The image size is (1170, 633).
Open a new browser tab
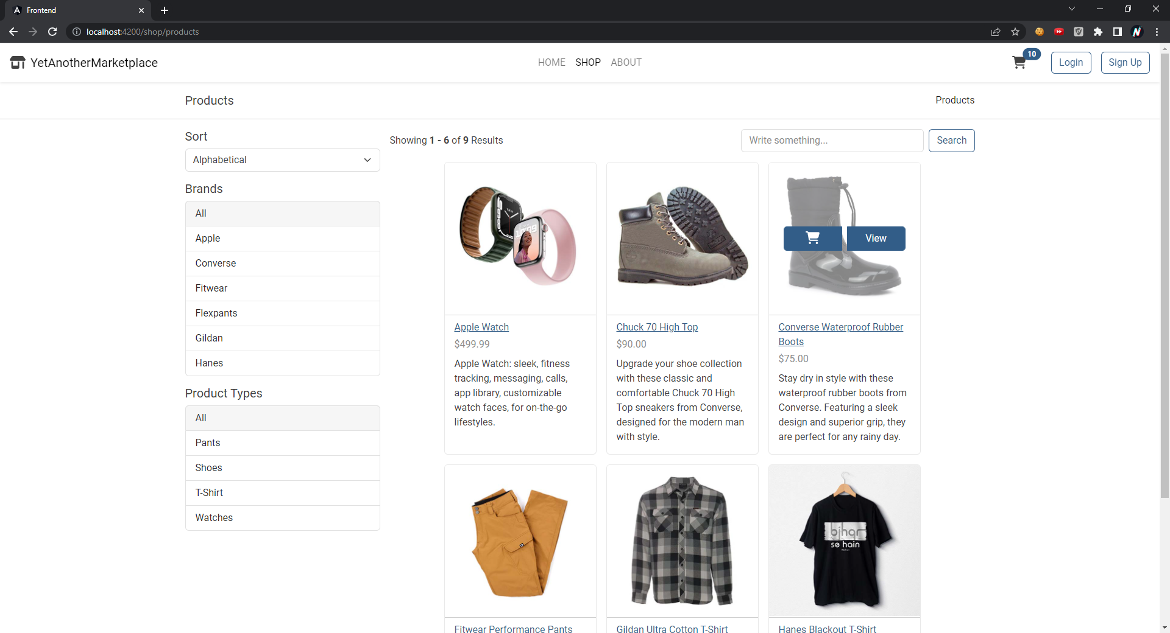coord(165,10)
